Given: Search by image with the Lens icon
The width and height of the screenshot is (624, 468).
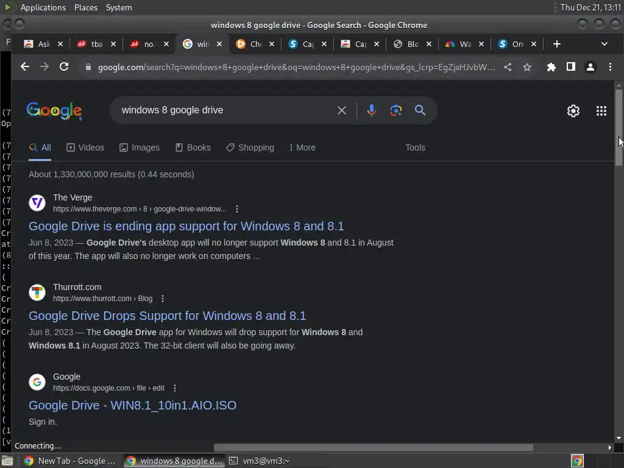Looking at the screenshot, I should point(396,110).
